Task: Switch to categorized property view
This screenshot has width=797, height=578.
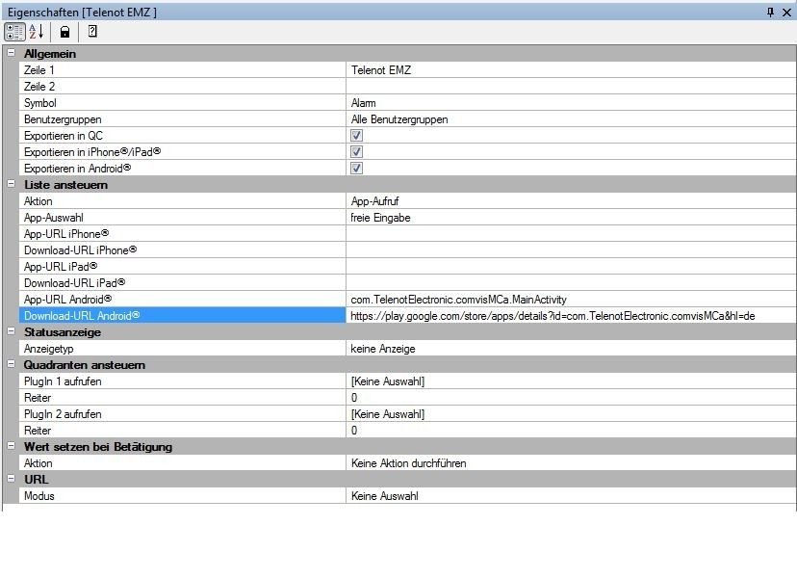Action: pos(14,32)
